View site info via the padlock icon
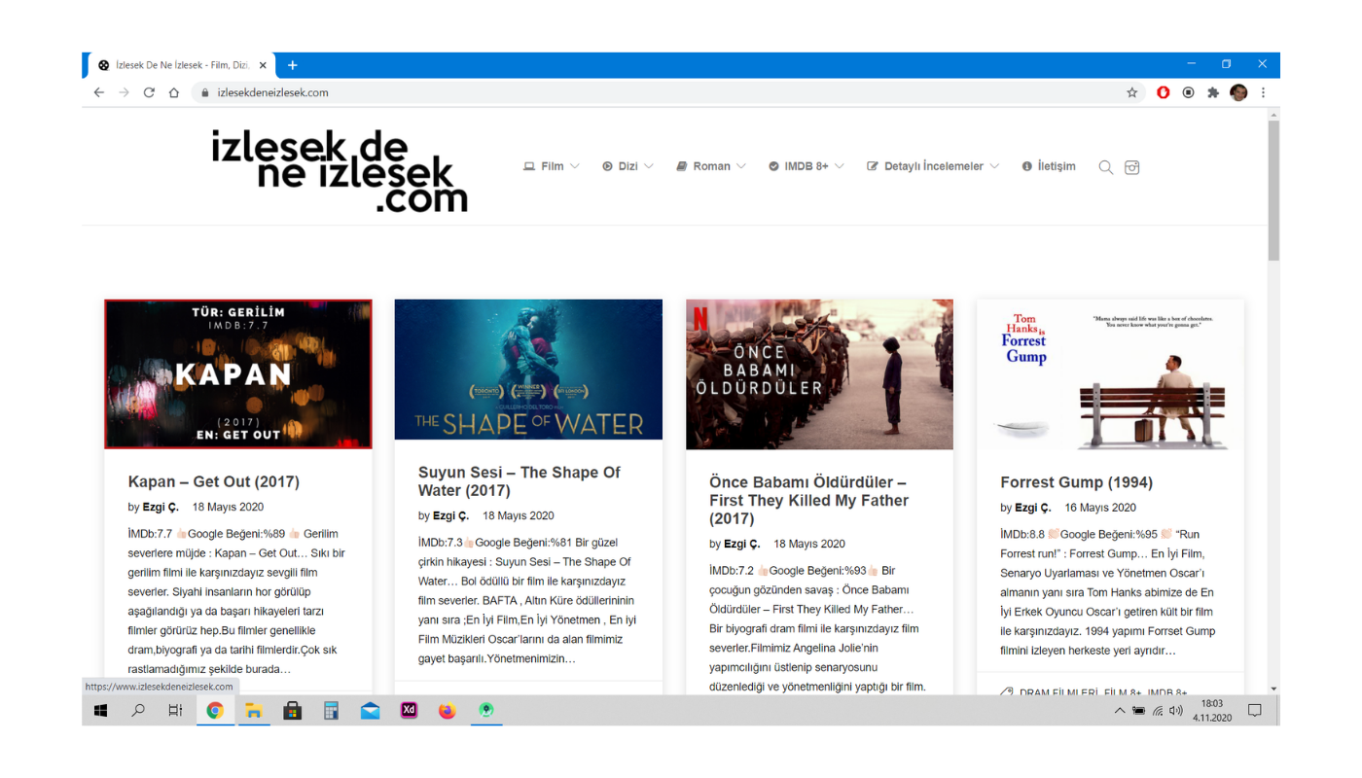The width and height of the screenshot is (1362, 778). (x=204, y=92)
